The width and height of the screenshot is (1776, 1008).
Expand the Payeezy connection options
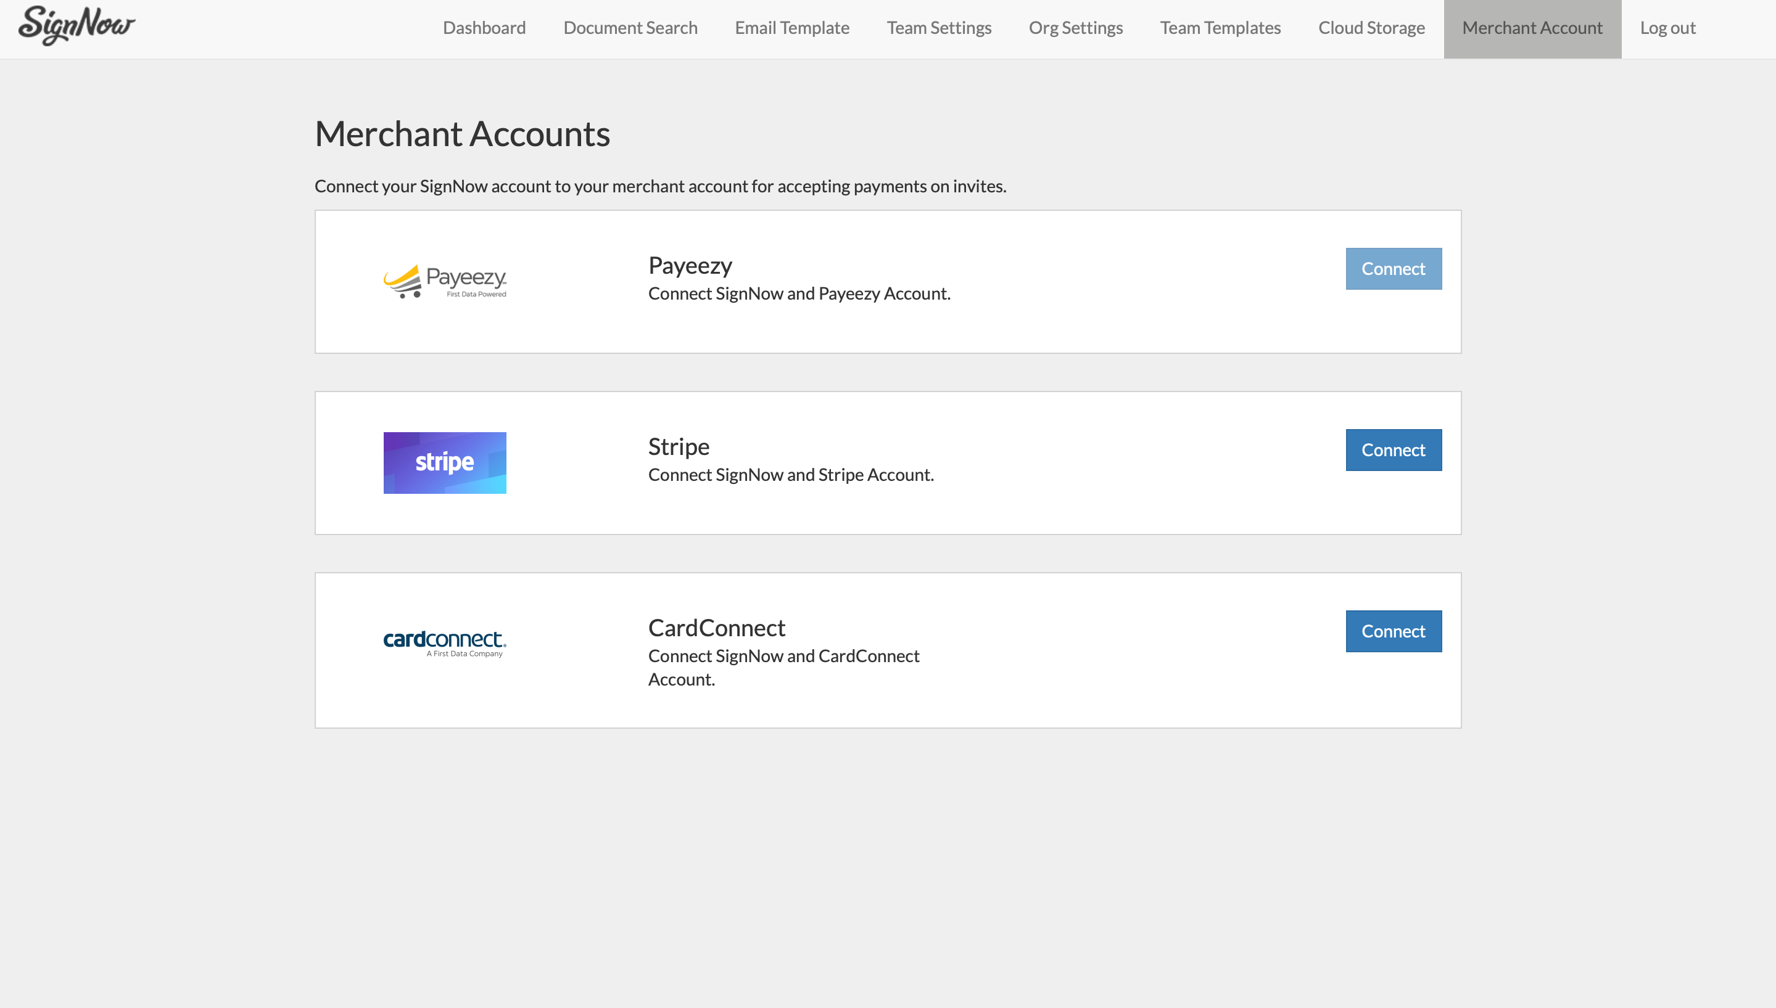[x=1393, y=268]
